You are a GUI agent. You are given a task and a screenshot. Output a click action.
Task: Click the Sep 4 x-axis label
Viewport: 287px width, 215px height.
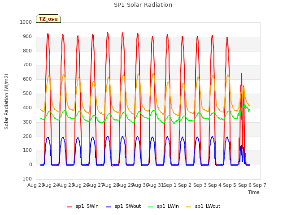coord(215,185)
